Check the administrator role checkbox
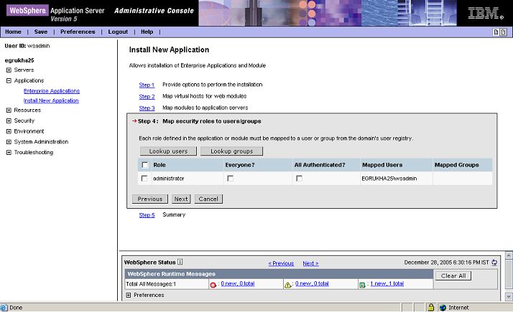 144,179
